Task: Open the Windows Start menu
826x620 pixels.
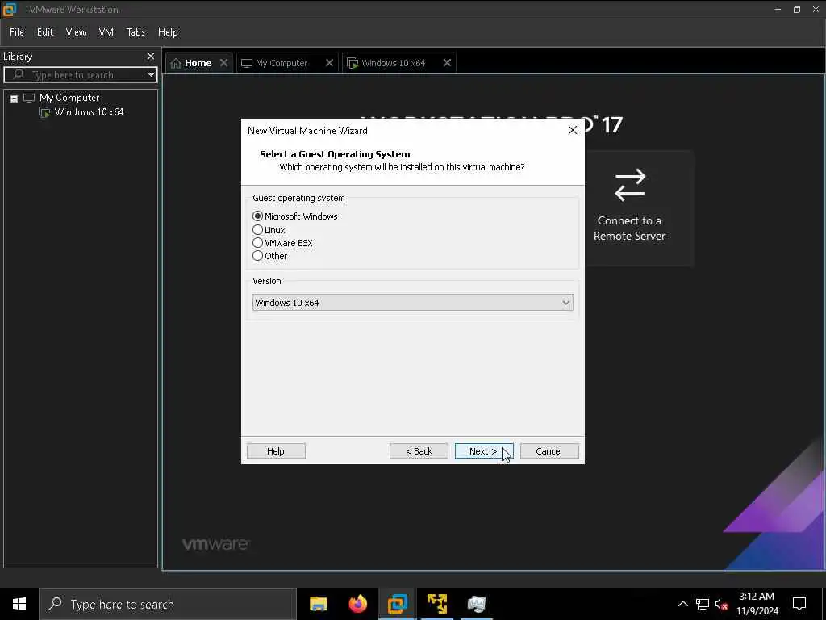Action: [x=19, y=604]
